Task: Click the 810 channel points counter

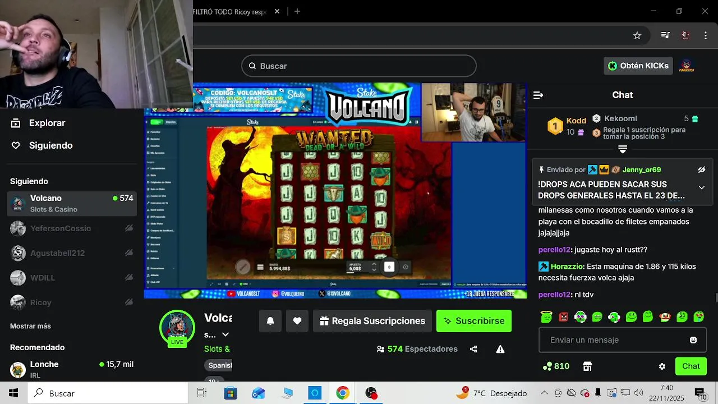Action: click(x=556, y=366)
